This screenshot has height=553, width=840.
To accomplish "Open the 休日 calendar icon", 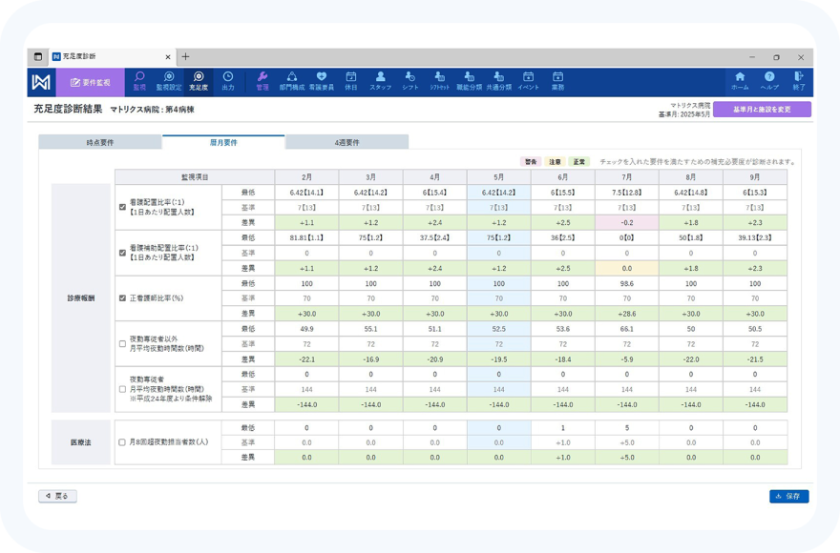I will pos(351,81).
